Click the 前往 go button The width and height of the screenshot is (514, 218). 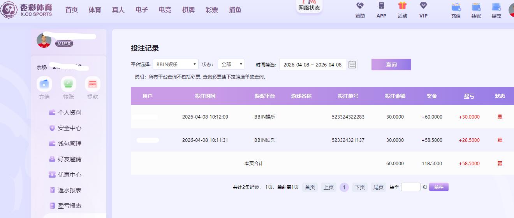(439, 187)
